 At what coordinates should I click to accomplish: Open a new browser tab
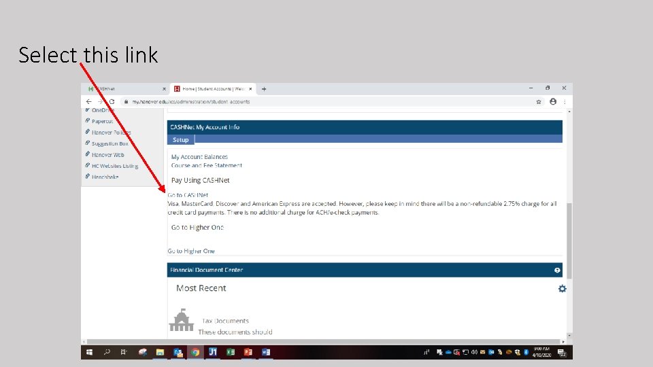(264, 89)
